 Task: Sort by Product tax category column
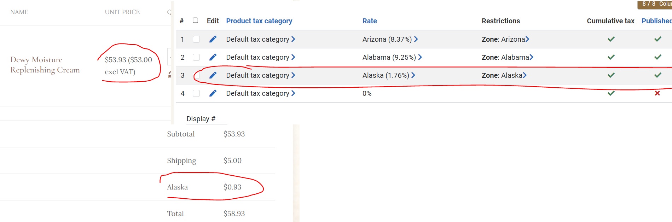(x=259, y=21)
